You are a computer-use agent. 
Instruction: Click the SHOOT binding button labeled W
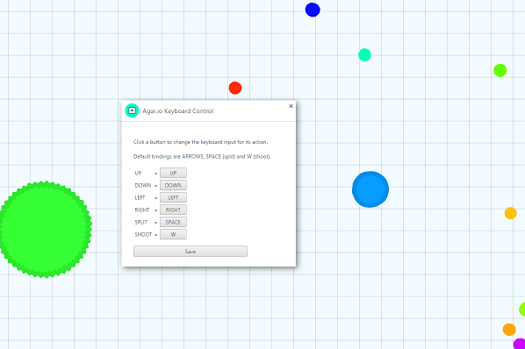(173, 234)
